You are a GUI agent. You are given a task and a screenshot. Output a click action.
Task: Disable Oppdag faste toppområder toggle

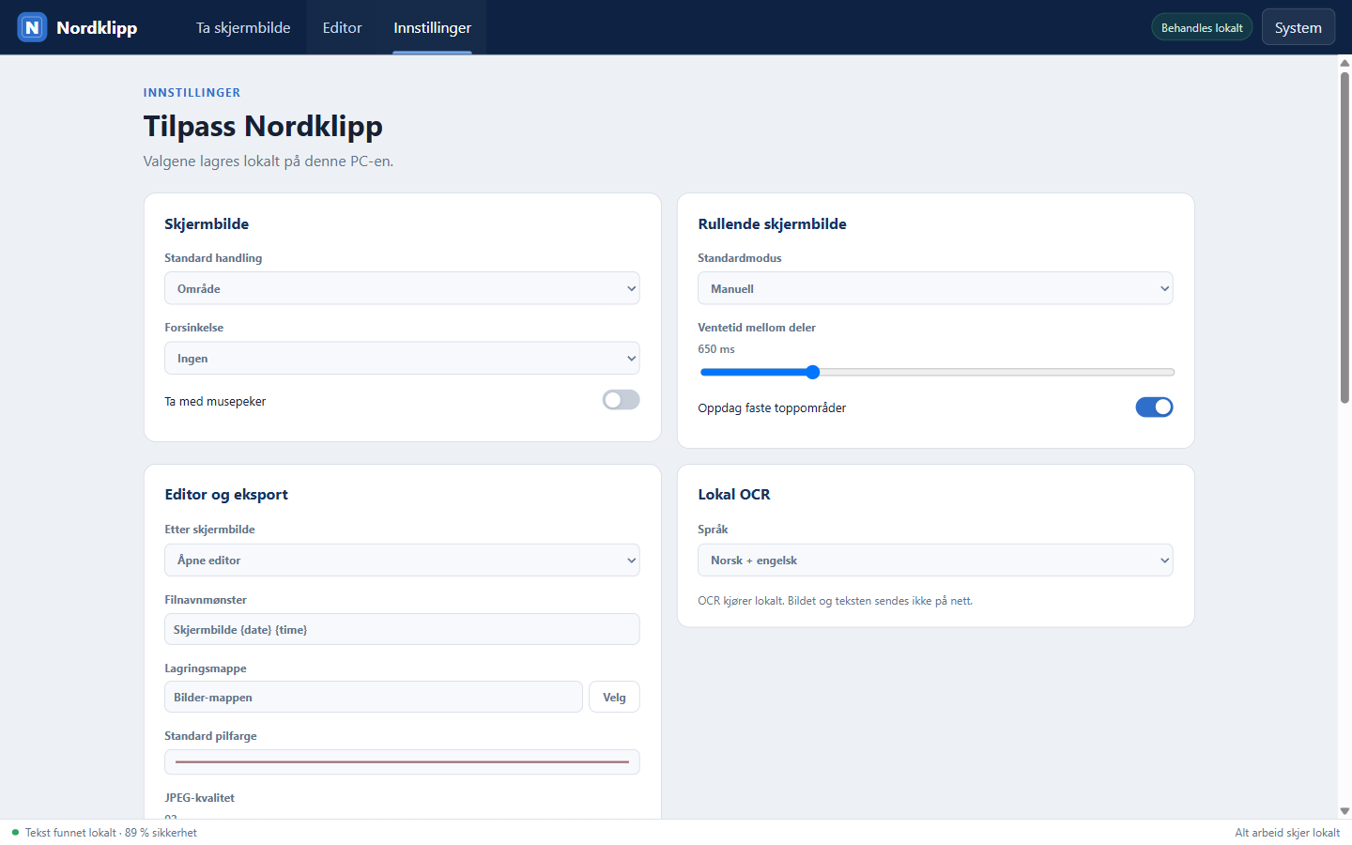1154,407
